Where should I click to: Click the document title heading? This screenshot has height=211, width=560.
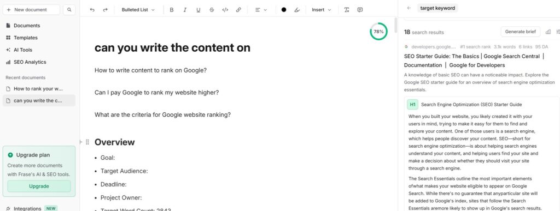click(x=172, y=47)
